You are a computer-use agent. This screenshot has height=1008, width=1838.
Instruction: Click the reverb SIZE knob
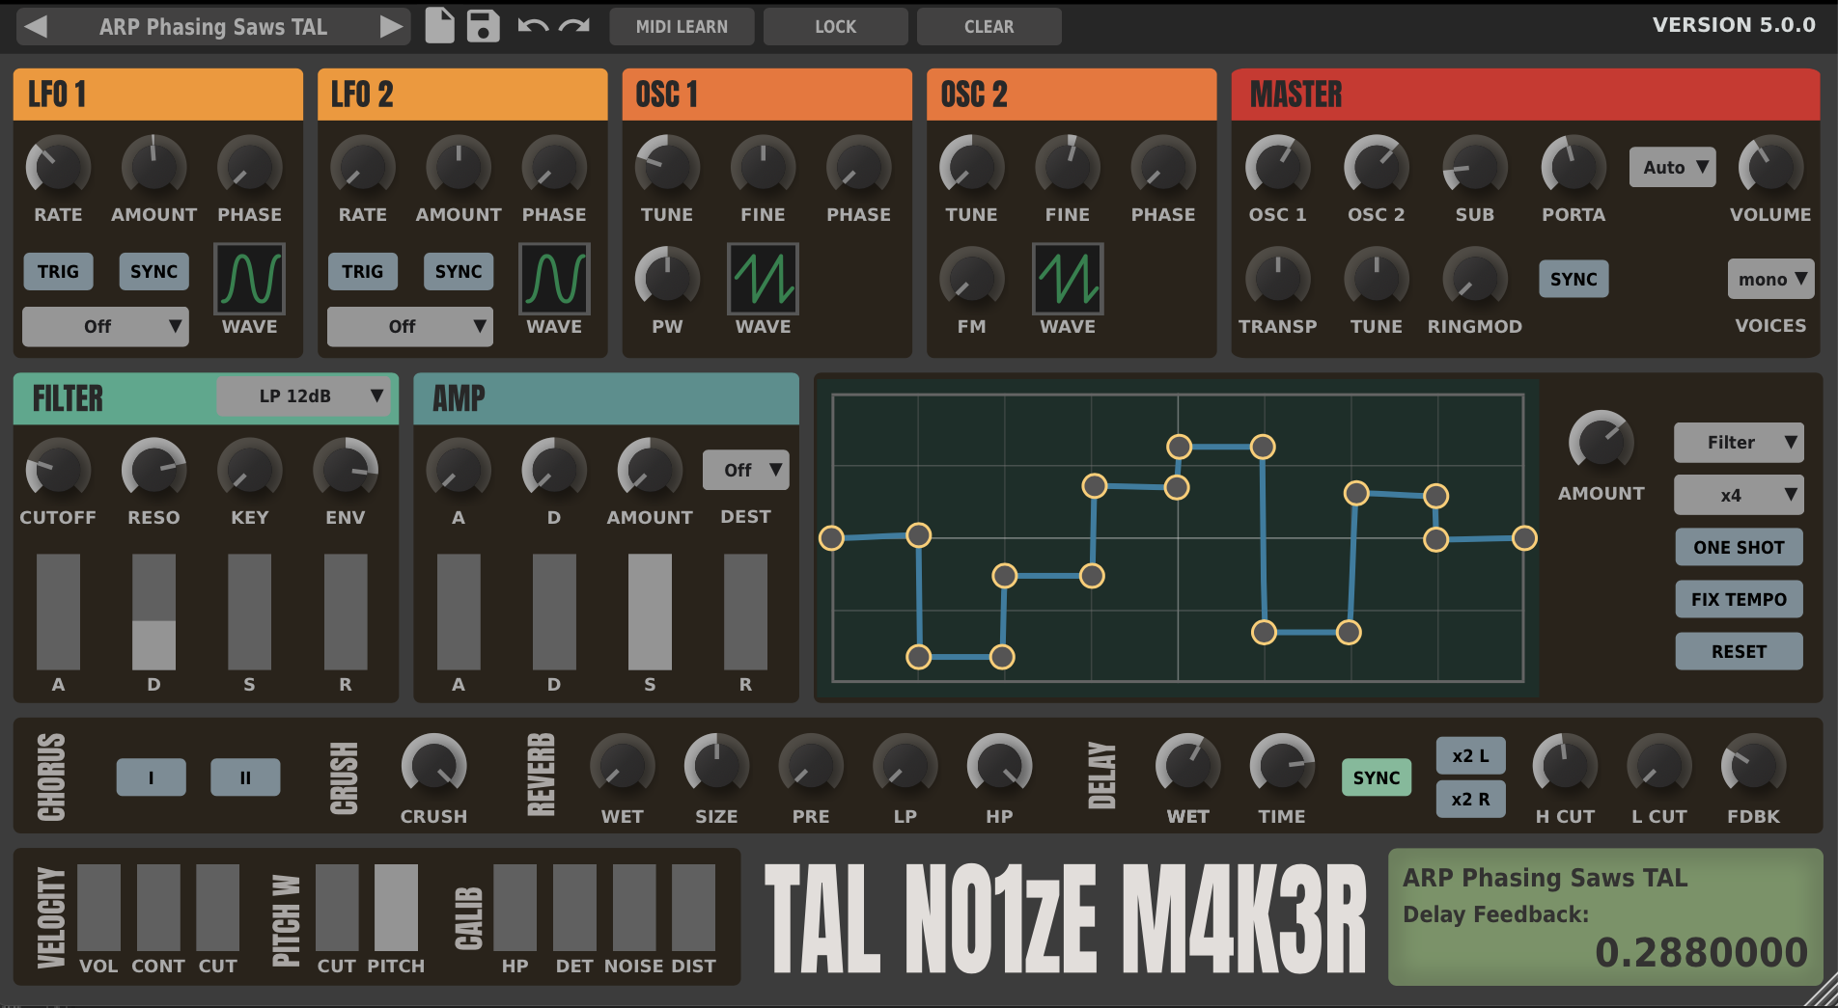pos(716,767)
